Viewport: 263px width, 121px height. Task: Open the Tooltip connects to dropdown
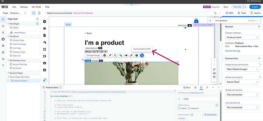[242, 95]
